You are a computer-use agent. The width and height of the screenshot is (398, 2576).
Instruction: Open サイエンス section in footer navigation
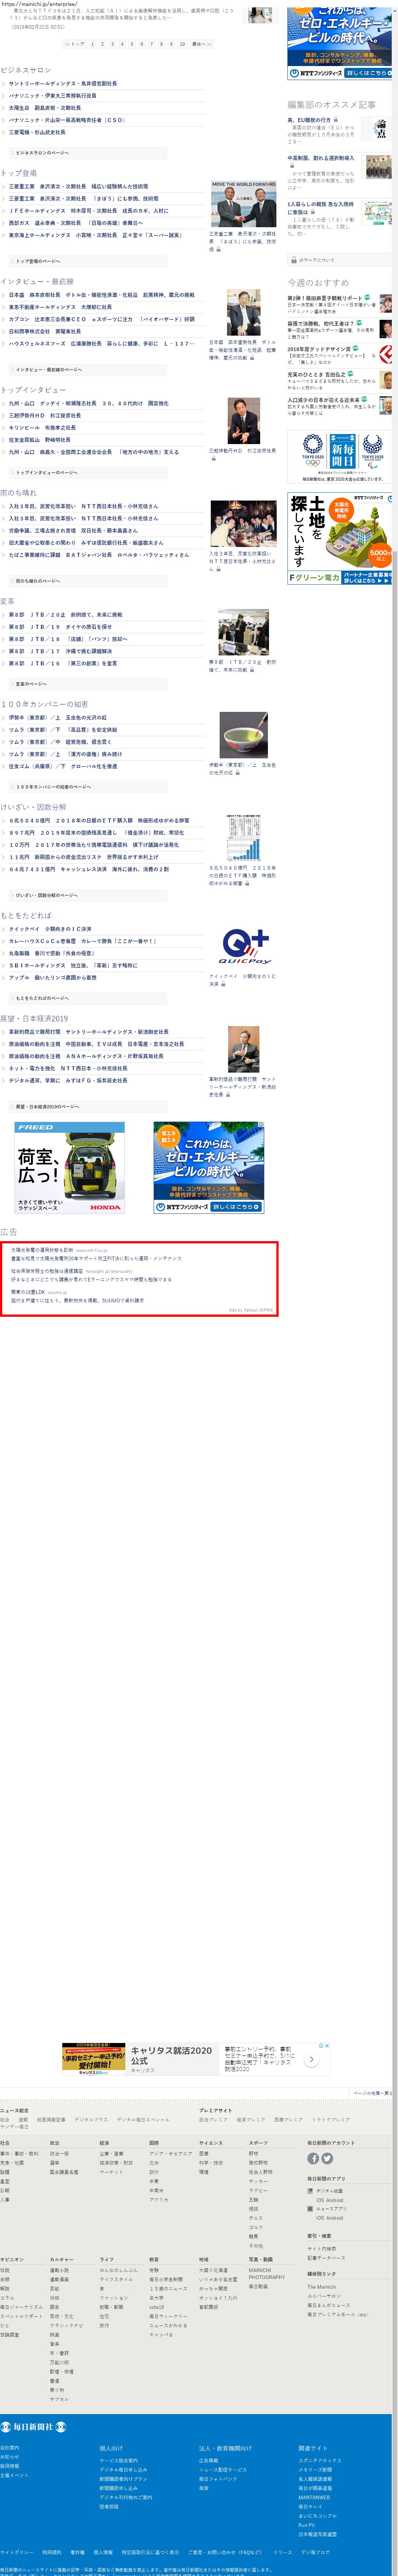pos(211,2143)
